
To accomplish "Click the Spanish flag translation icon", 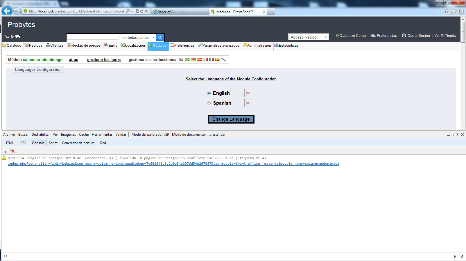I will (199, 59).
